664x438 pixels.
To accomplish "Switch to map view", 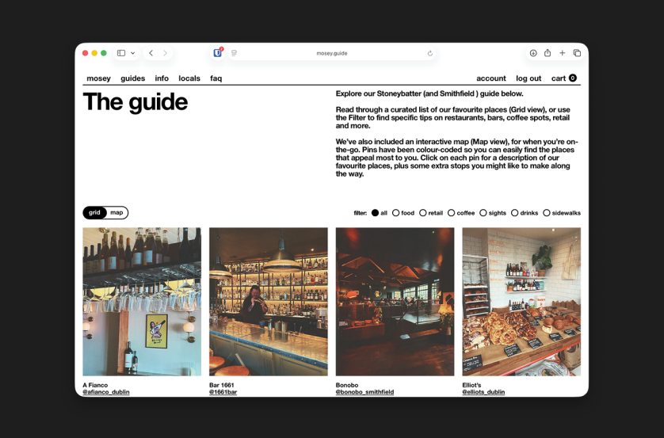I will (x=116, y=212).
